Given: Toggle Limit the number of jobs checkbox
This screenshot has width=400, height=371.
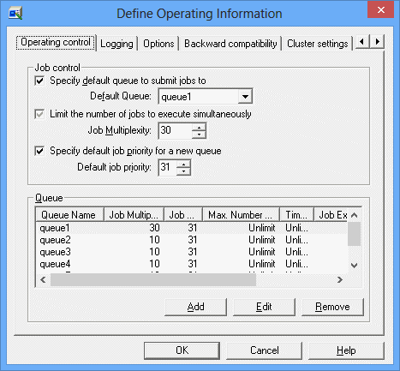Looking at the screenshot, I should coord(39,114).
